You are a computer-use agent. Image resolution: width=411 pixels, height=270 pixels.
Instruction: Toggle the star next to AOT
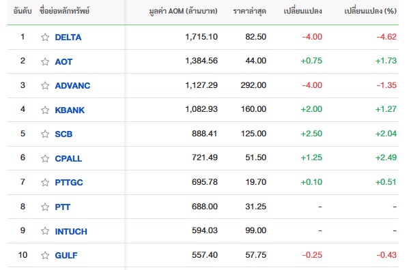45,61
